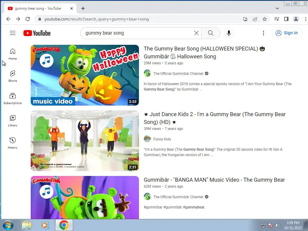Share this page icon in address bar
Image resolution: width=308 pixels, height=231 pixels.
click(x=255, y=19)
